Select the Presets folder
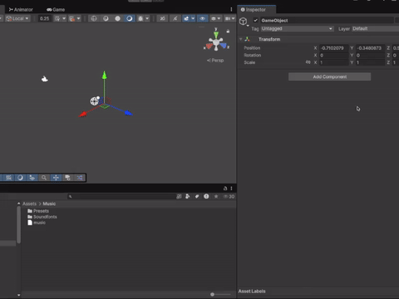Screen dimensions: 399x299 click(x=38, y=211)
